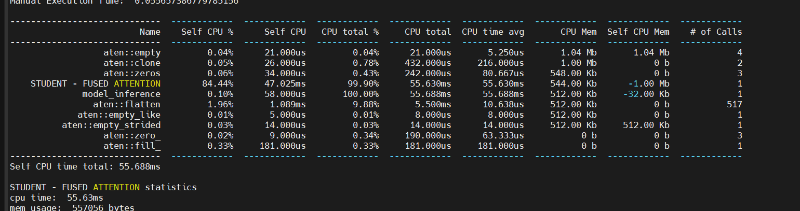Click the "Self CPU %" column header
This screenshot has height=211, width=800.
click(207, 32)
